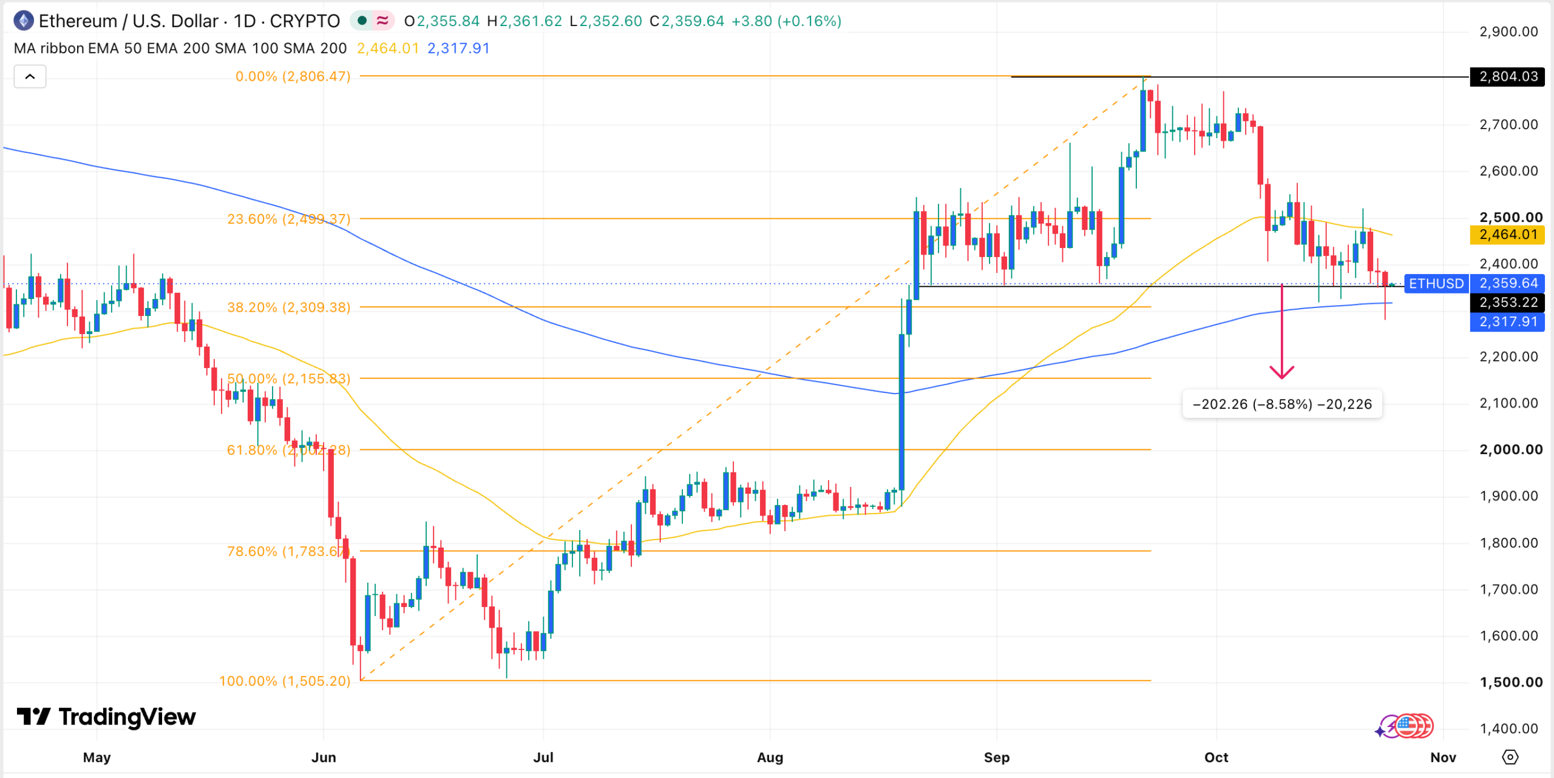This screenshot has height=778, width=1554.
Task: Click the Oct label on time axis
Action: click(x=1216, y=757)
